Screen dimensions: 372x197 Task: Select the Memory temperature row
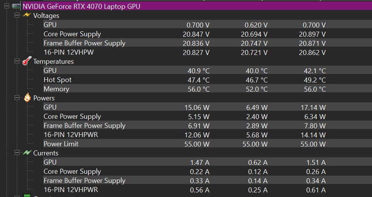[x=208, y=89]
